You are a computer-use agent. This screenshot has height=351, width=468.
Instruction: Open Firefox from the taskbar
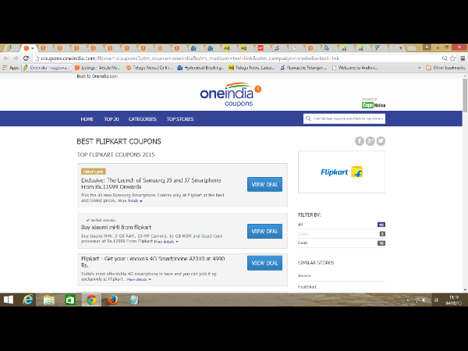[112, 300]
